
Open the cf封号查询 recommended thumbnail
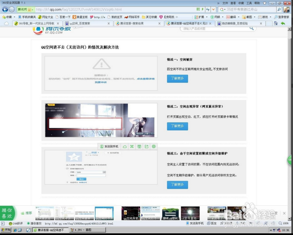(190, 213)
